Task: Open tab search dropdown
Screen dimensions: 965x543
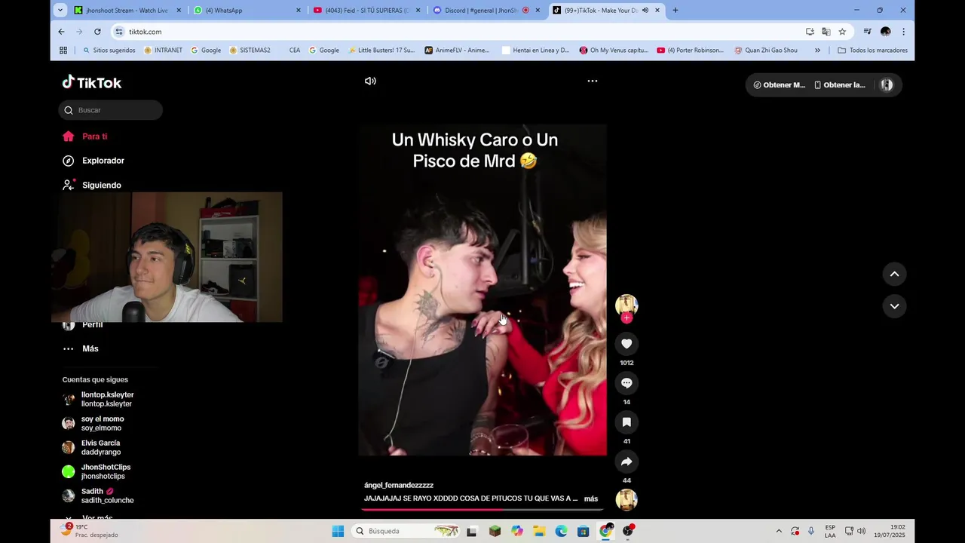Action: [60, 11]
